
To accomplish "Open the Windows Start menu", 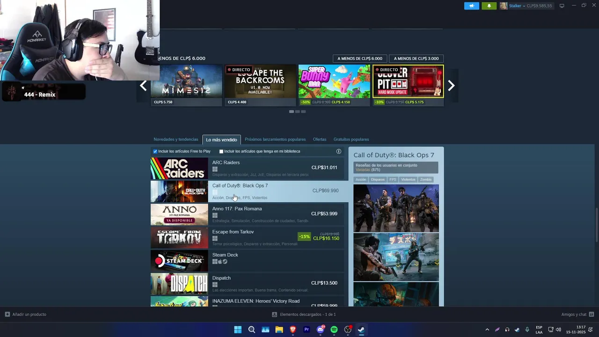I will [x=238, y=330].
